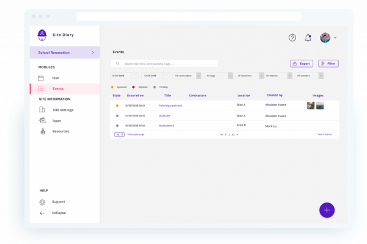Click the Team icon in sidebar
The height and width of the screenshot is (244, 367).
42,121
